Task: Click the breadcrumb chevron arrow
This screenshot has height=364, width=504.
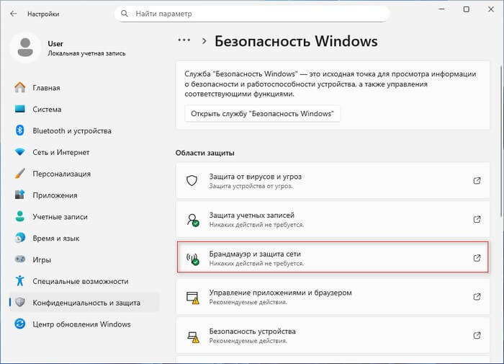Action: tap(204, 42)
